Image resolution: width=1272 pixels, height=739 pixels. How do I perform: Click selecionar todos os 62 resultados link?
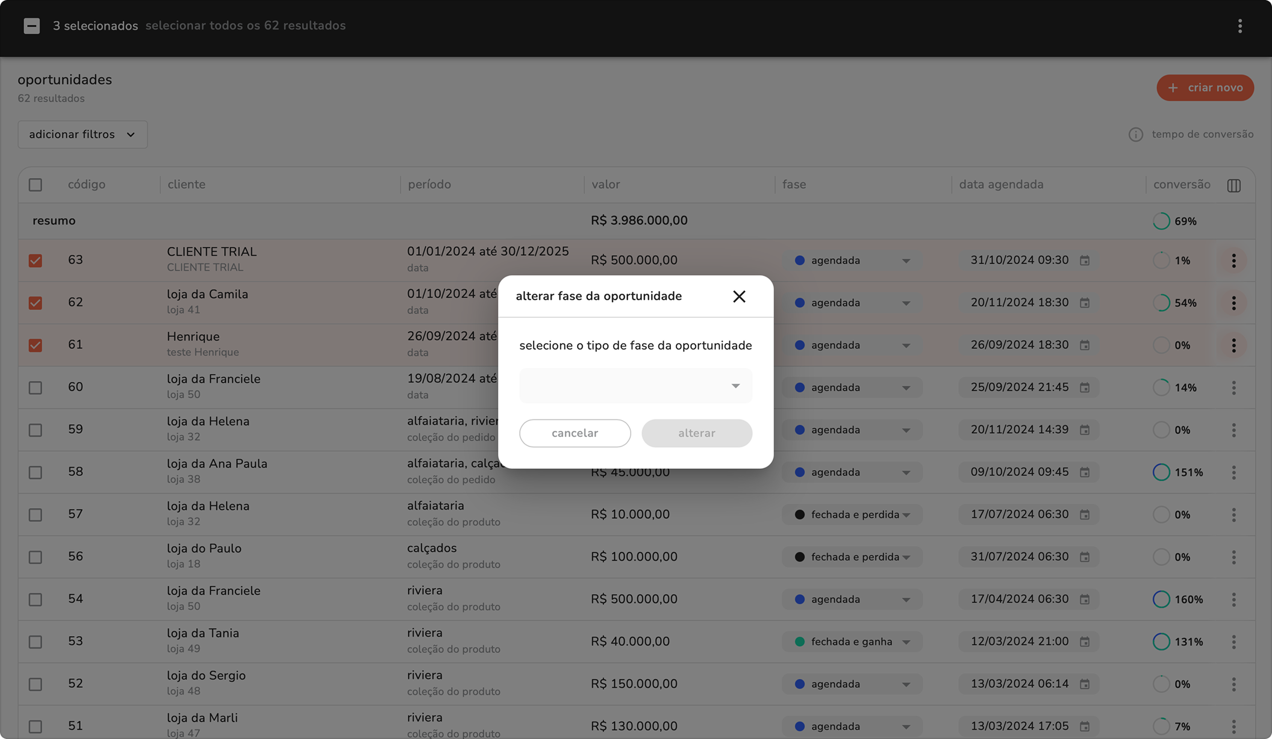(245, 26)
